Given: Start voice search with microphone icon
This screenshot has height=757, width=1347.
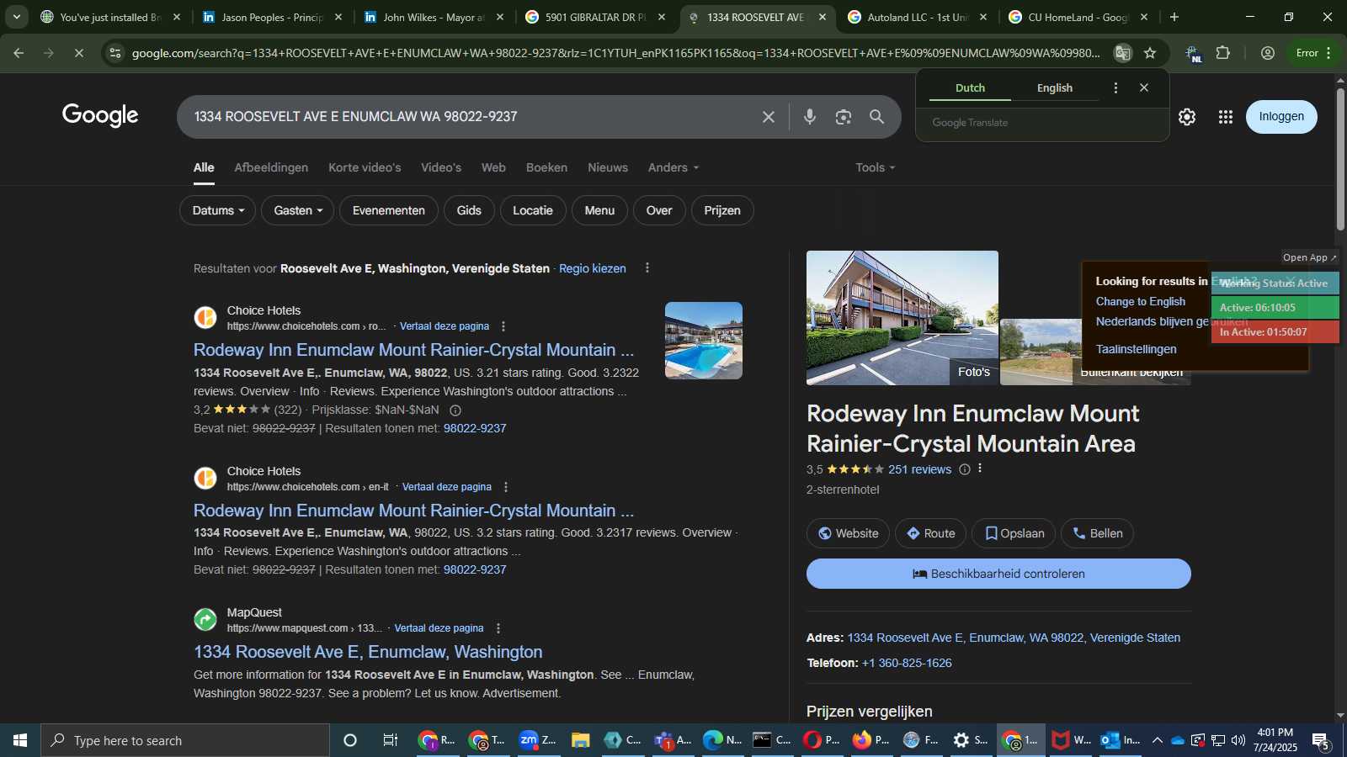Looking at the screenshot, I should pyautogui.click(x=810, y=117).
